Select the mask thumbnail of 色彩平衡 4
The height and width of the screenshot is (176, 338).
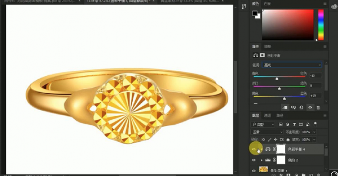point(281,149)
